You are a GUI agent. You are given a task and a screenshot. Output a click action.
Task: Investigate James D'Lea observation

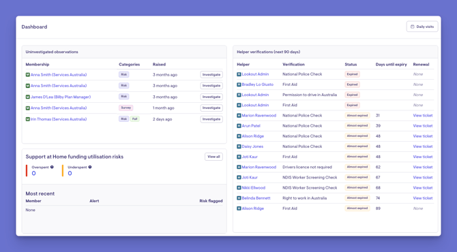pyautogui.click(x=211, y=97)
